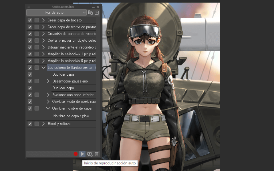Select the 'Duplicar capa' step
This screenshot has width=274, height=171.
[63, 74]
